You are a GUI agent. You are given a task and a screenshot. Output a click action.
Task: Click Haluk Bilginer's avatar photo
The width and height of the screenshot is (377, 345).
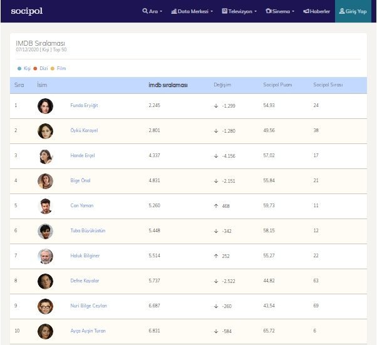[x=45, y=256]
